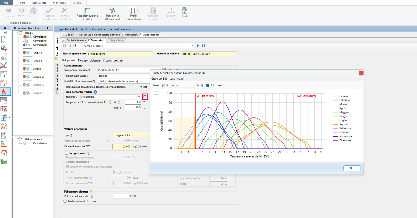Select Ufficio 1 in the system tree

38,53
